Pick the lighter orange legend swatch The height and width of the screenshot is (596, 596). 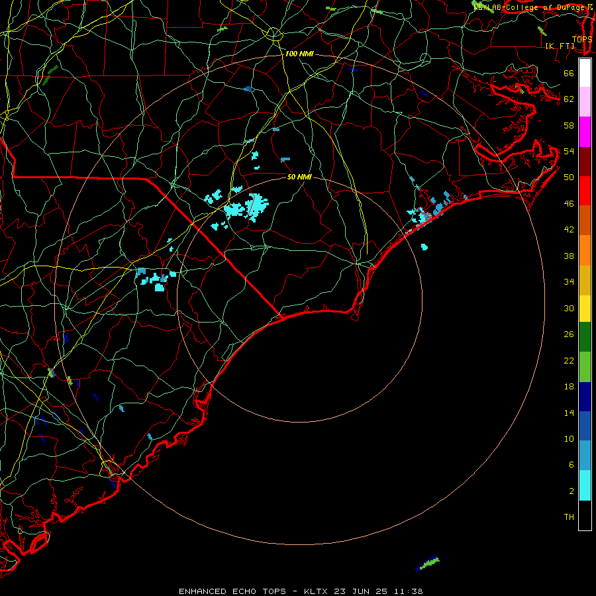(585, 250)
